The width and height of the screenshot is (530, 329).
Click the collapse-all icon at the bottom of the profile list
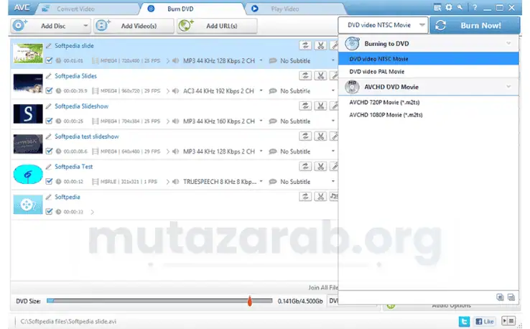click(511, 297)
